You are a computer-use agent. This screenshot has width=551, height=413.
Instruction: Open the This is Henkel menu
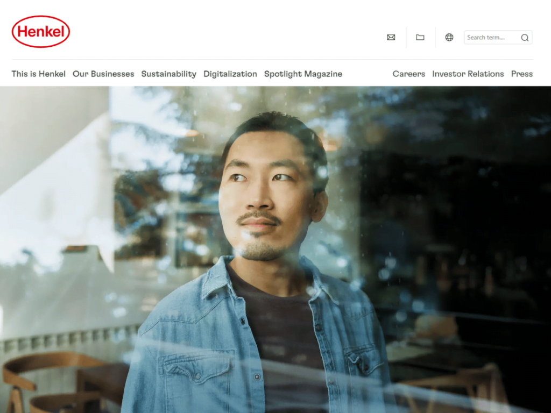point(38,74)
